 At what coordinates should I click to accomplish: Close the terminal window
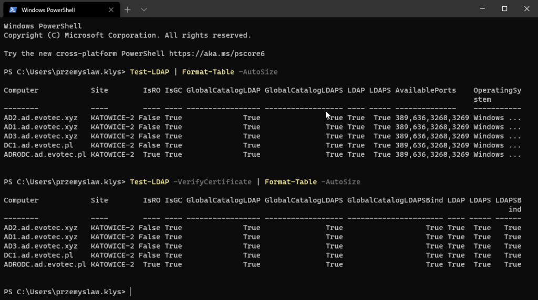pos(526,8)
